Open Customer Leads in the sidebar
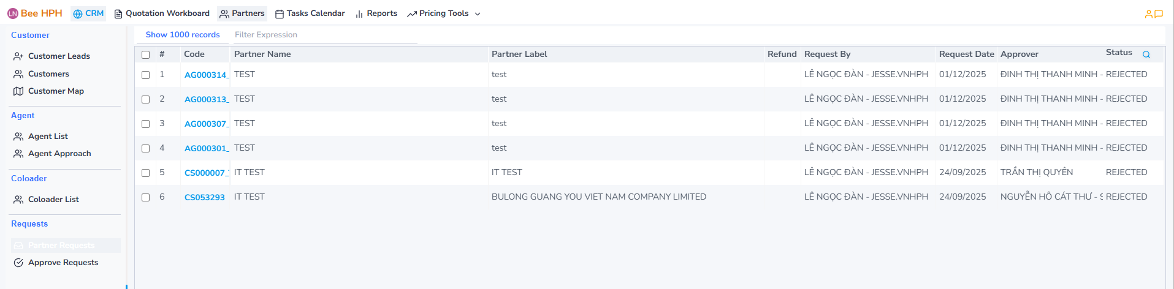Screen dimensions: 1174x289 point(59,56)
